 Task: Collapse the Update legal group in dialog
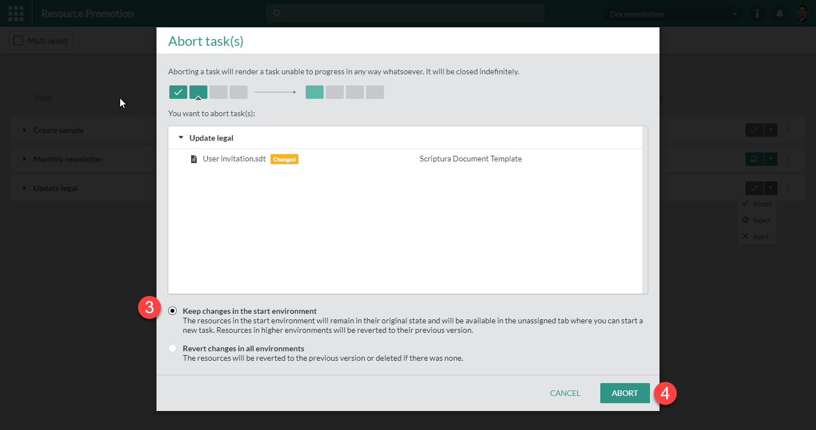[181, 138]
